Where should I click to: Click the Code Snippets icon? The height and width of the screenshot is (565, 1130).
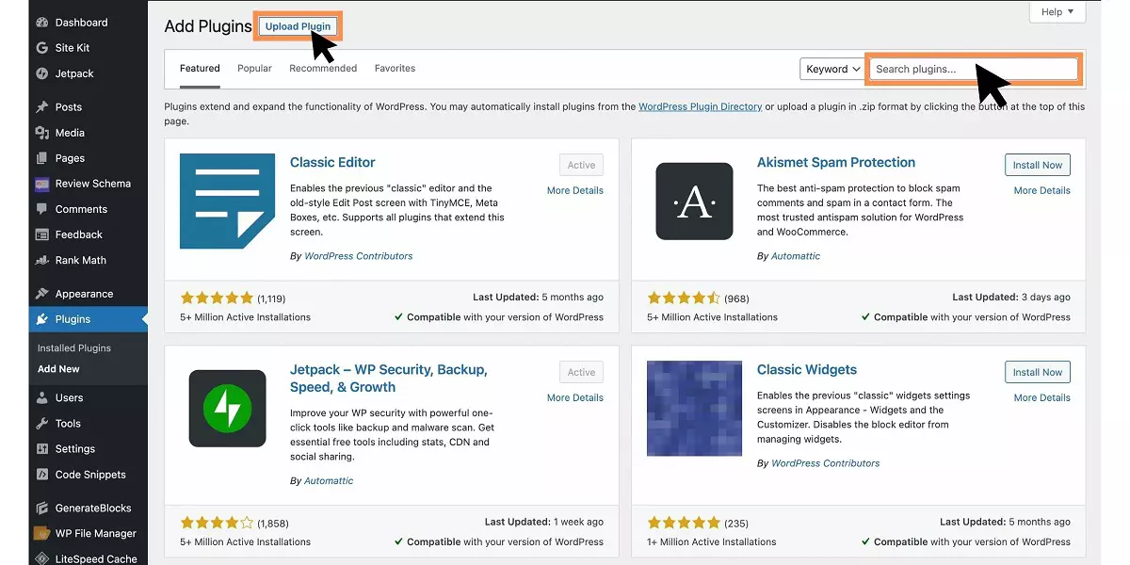pyautogui.click(x=41, y=475)
